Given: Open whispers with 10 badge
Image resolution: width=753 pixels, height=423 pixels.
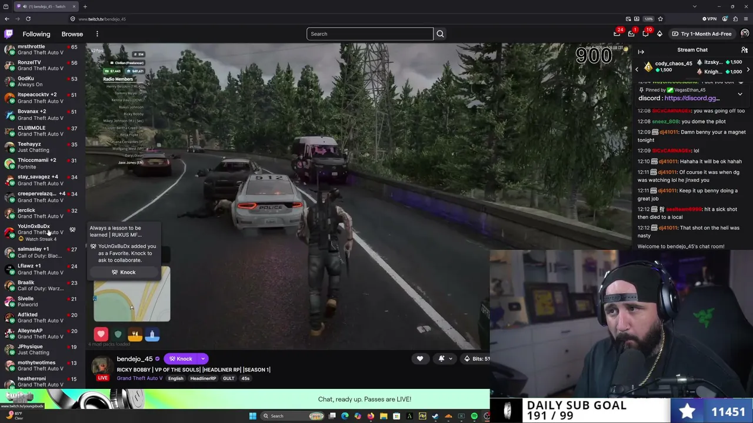Looking at the screenshot, I should click(645, 33).
